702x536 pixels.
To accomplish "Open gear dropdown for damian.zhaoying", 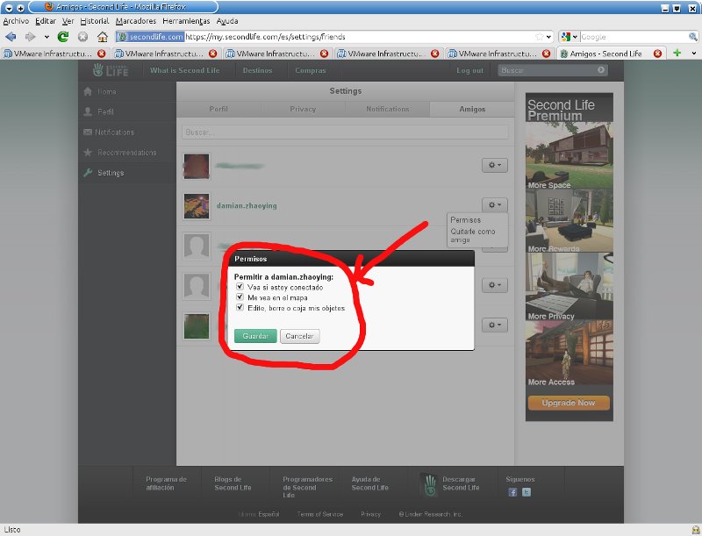I will point(495,205).
